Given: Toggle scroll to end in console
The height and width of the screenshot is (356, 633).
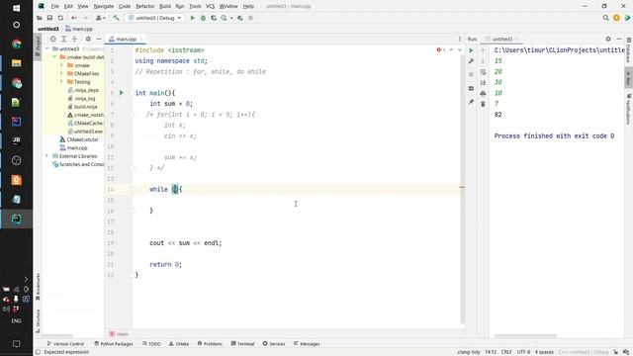Looking at the screenshot, I should (484, 82).
